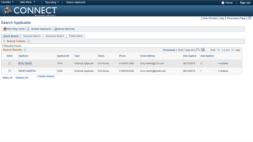The image size is (253, 142).
Task: Click the zoom grid popup icon
Action: pyautogui.click(x=197, y=50)
